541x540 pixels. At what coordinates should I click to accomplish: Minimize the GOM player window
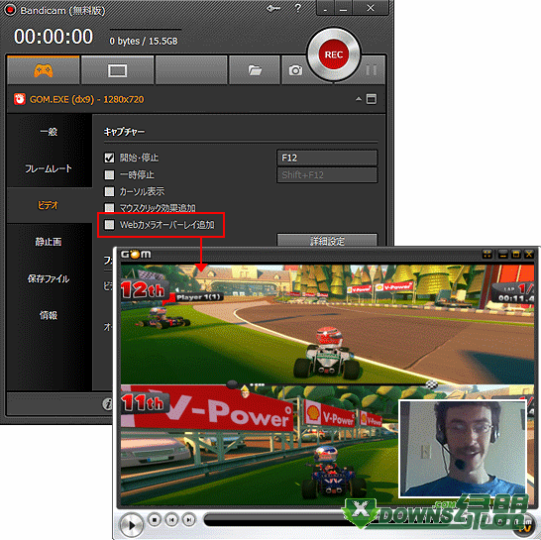502,255
